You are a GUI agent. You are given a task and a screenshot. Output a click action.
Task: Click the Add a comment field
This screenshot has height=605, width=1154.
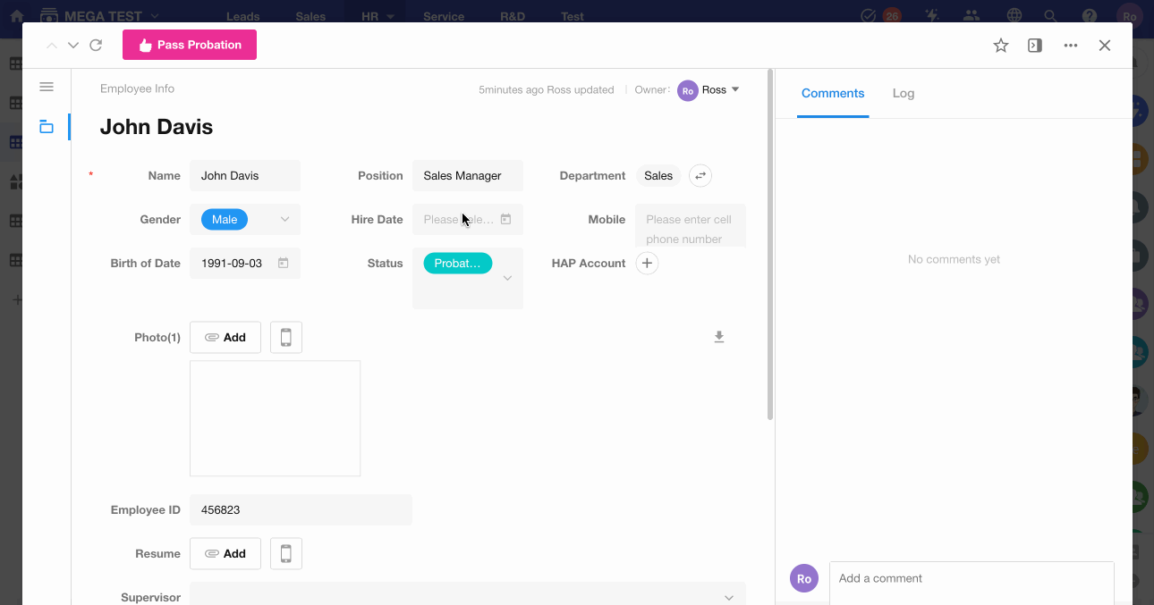(x=971, y=579)
